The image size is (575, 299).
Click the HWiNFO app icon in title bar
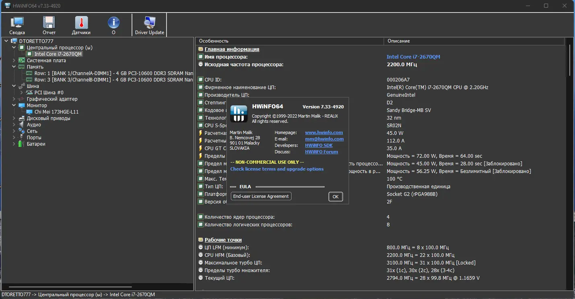click(x=7, y=6)
